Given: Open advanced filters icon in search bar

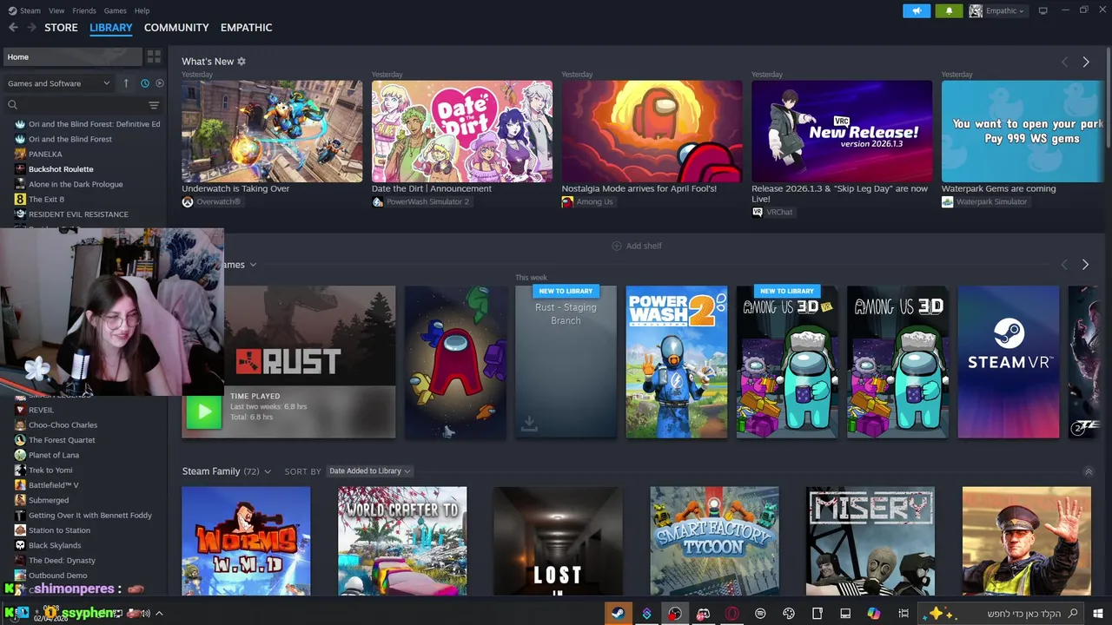Looking at the screenshot, I should point(154,105).
